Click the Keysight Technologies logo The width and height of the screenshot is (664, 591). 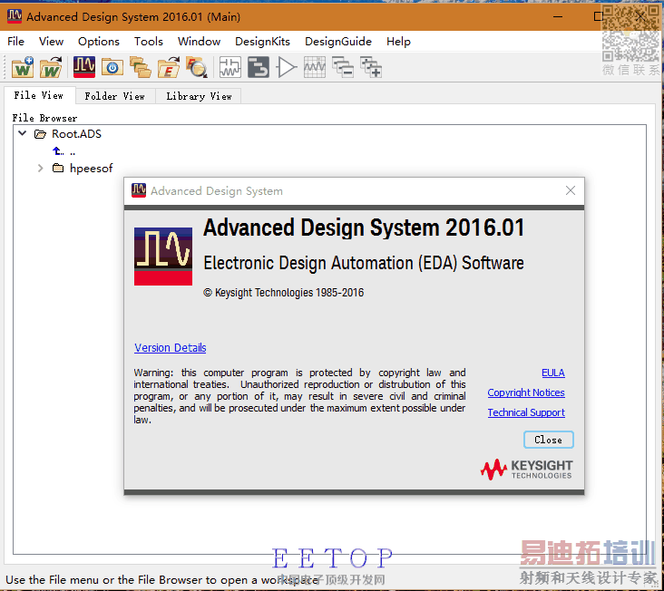click(x=526, y=470)
